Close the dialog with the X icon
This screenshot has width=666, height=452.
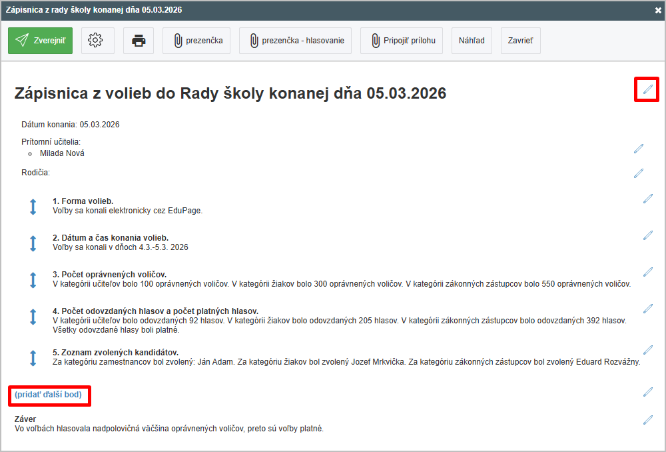pyautogui.click(x=658, y=10)
